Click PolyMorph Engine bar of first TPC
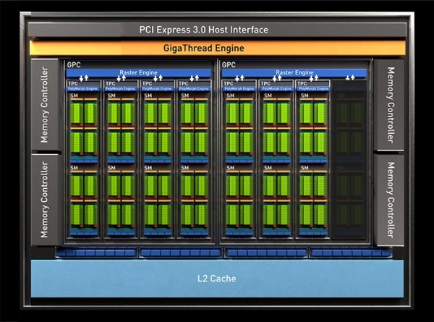This screenshot has width=434, height=322. (83, 88)
